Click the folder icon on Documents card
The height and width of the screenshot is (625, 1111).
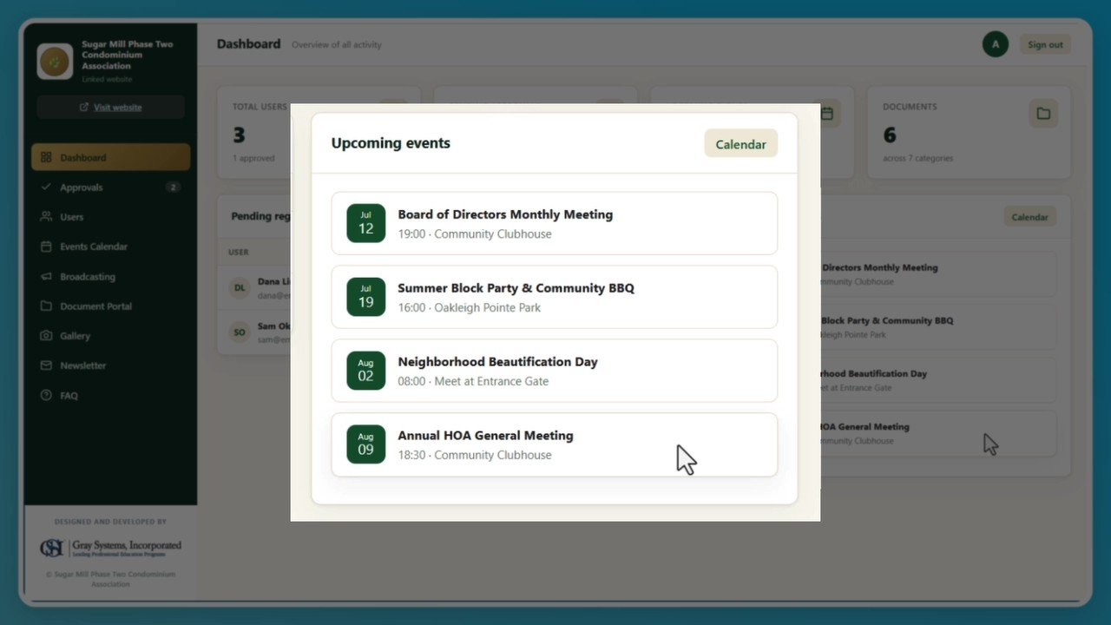1043,114
